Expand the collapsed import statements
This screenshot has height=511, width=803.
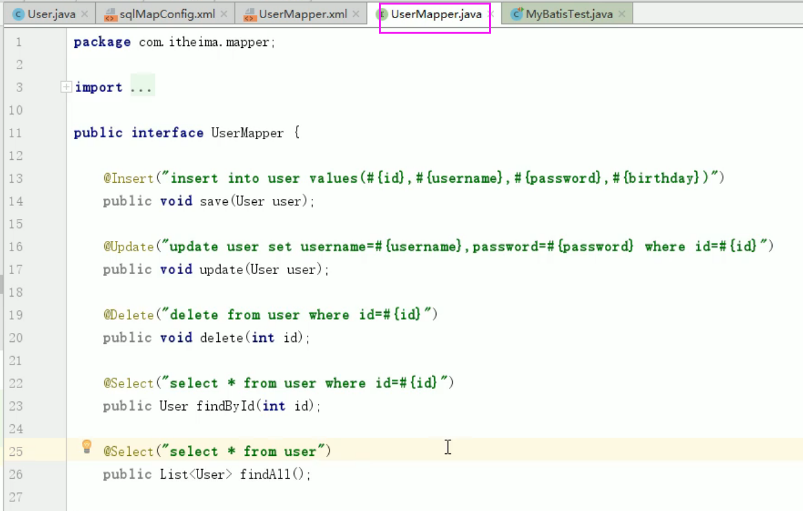(x=66, y=87)
